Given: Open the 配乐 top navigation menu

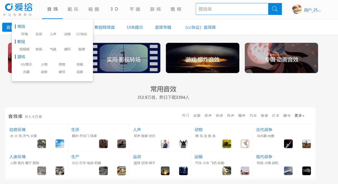Looking at the screenshot, I should pos(73,9).
